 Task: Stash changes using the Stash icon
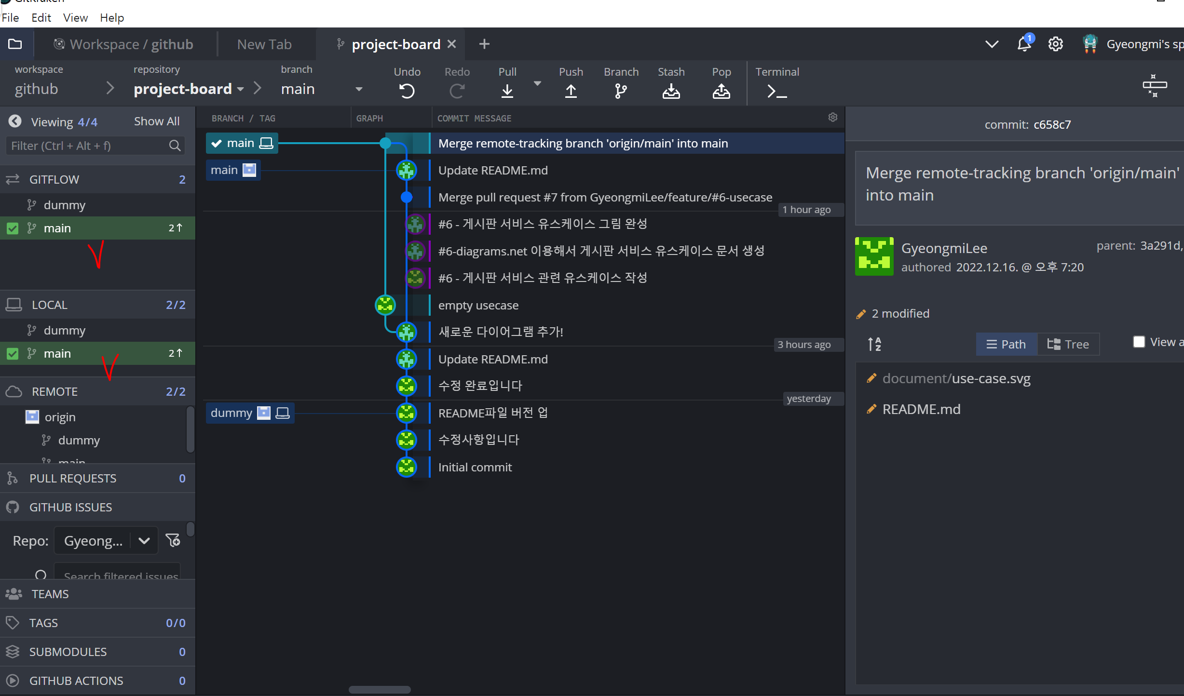[671, 91]
